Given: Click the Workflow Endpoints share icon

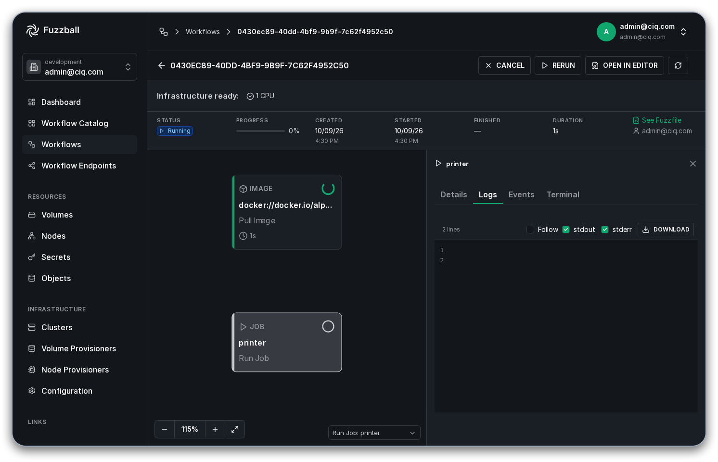Looking at the screenshot, I should 32,166.
